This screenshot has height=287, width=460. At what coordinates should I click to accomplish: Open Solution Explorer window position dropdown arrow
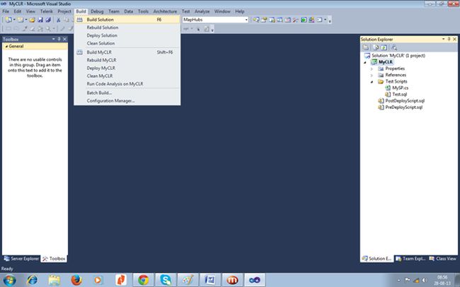click(443, 39)
